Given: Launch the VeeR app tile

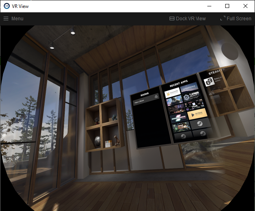Looking at the screenshot, I should [x=195, y=105].
